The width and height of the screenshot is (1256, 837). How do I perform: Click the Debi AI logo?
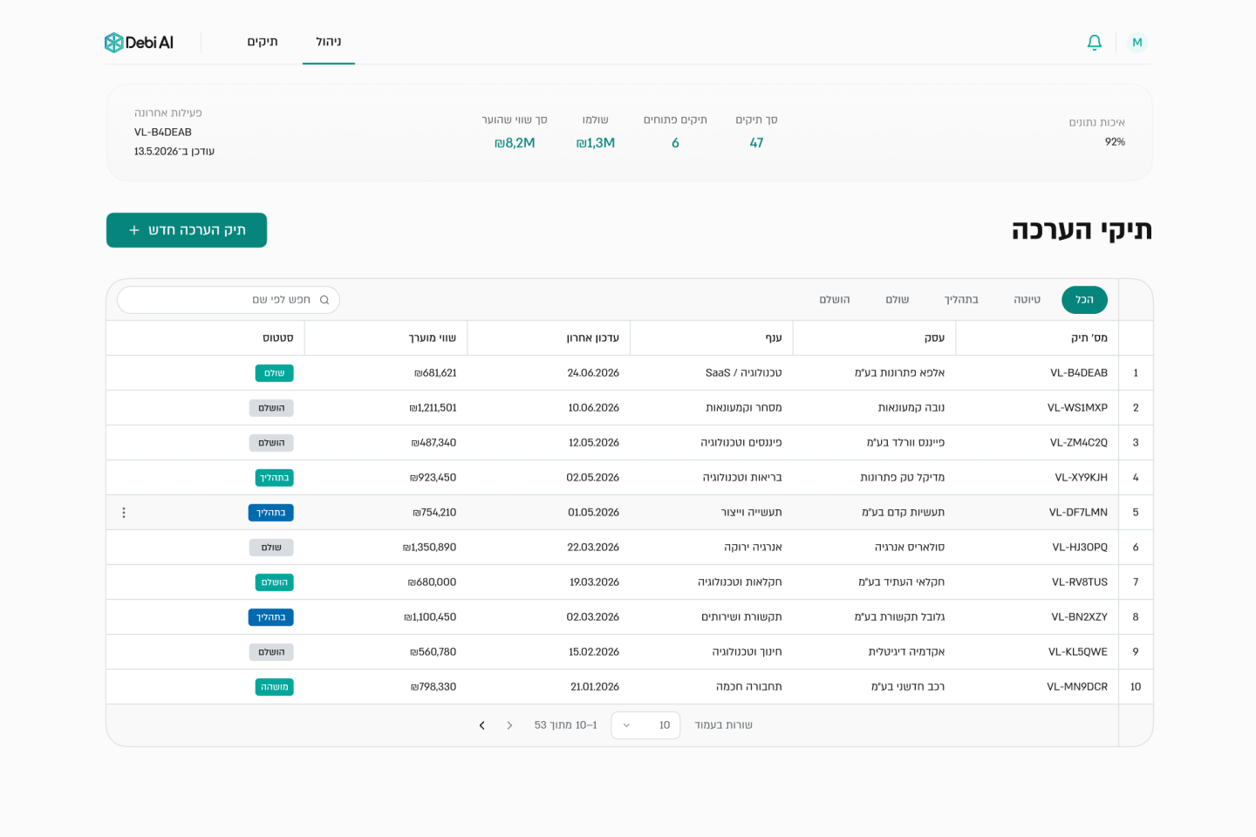139,42
